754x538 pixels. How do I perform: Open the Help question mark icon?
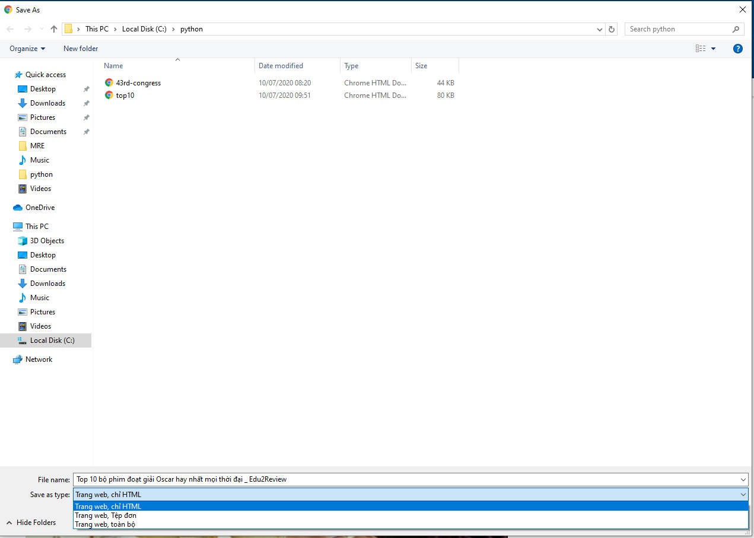tap(737, 49)
